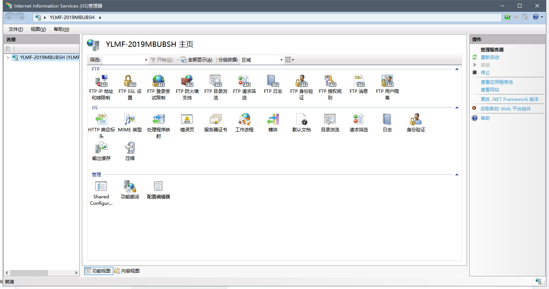Open 默认文档 icon
549x289 pixels.
pyautogui.click(x=301, y=123)
